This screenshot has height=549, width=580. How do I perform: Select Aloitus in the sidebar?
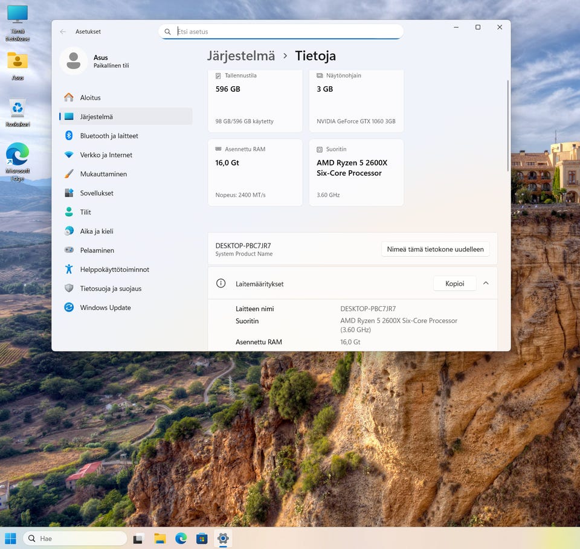click(126, 98)
